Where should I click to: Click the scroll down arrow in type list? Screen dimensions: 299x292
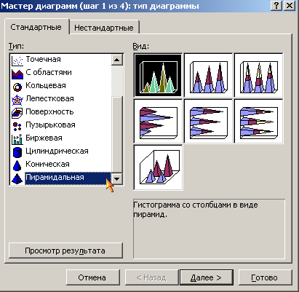117,179
